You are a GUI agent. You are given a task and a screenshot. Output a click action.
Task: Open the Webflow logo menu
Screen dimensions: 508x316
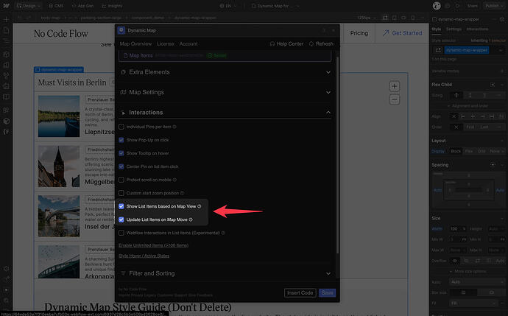tap(6, 6)
